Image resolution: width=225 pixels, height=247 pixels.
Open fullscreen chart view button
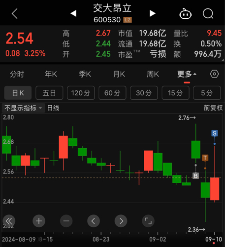pyautogui.click(x=148, y=221)
